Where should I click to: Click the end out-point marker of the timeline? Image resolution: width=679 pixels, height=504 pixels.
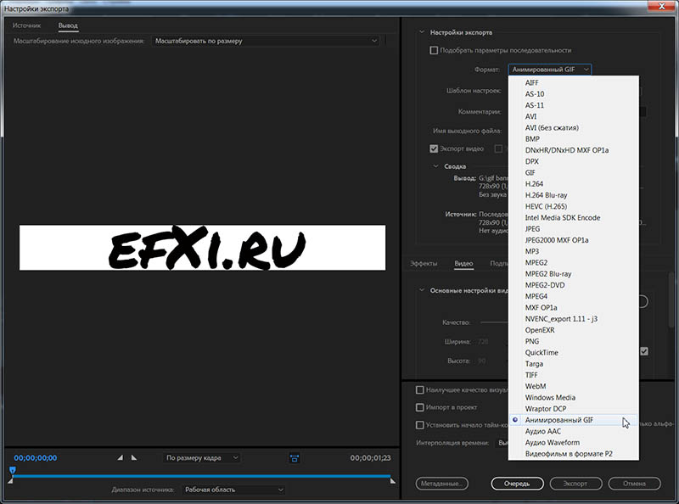coord(393,480)
